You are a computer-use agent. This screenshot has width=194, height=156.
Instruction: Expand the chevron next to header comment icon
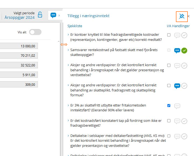(59, 15)
